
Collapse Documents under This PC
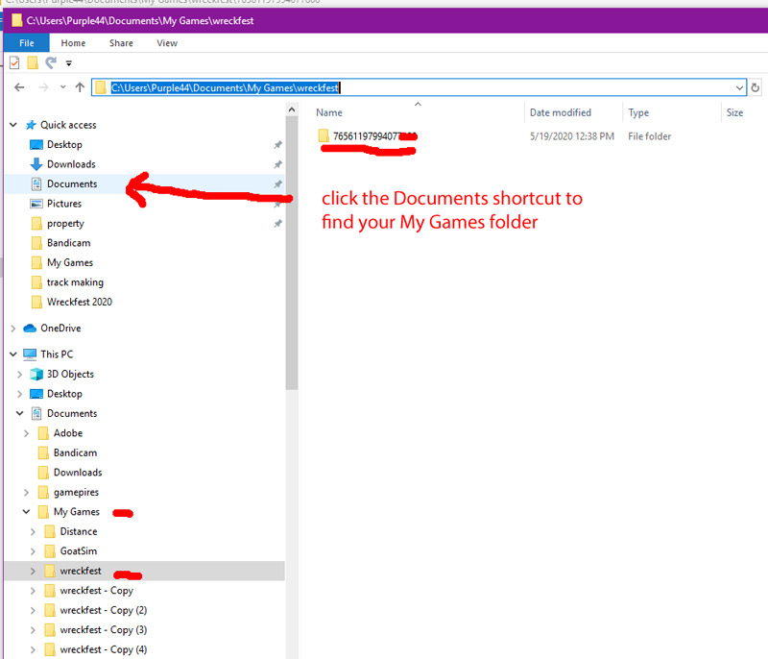pos(19,413)
